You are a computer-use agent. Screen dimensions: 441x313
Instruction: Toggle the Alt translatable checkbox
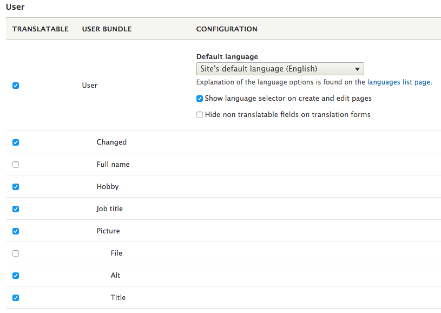(16, 276)
